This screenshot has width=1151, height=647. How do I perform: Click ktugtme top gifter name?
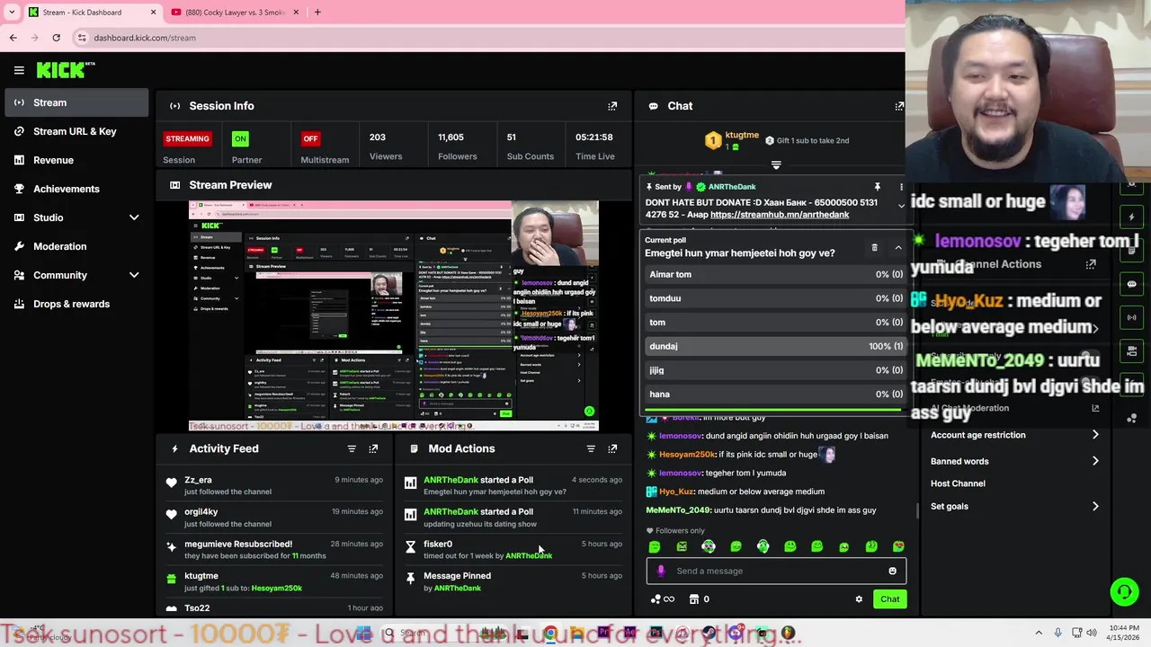[742, 135]
